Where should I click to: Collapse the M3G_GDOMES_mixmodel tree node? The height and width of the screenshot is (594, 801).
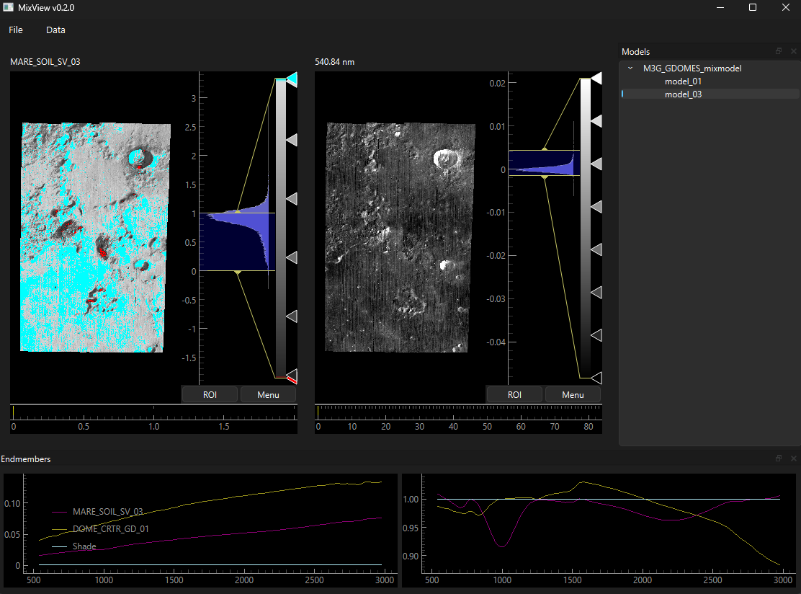coord(630,68)
